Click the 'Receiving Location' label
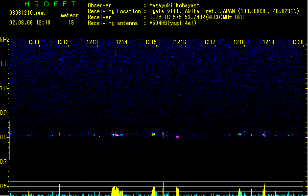Screen dimensions: 308x196 coord(114,11)
